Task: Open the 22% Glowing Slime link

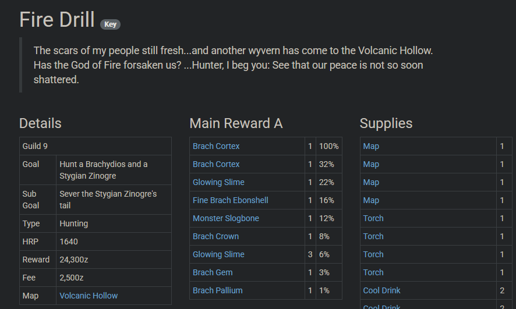Action: [218, 182]
